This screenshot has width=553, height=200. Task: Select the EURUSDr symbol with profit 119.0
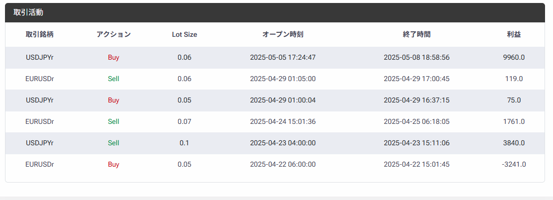point(39,79)
